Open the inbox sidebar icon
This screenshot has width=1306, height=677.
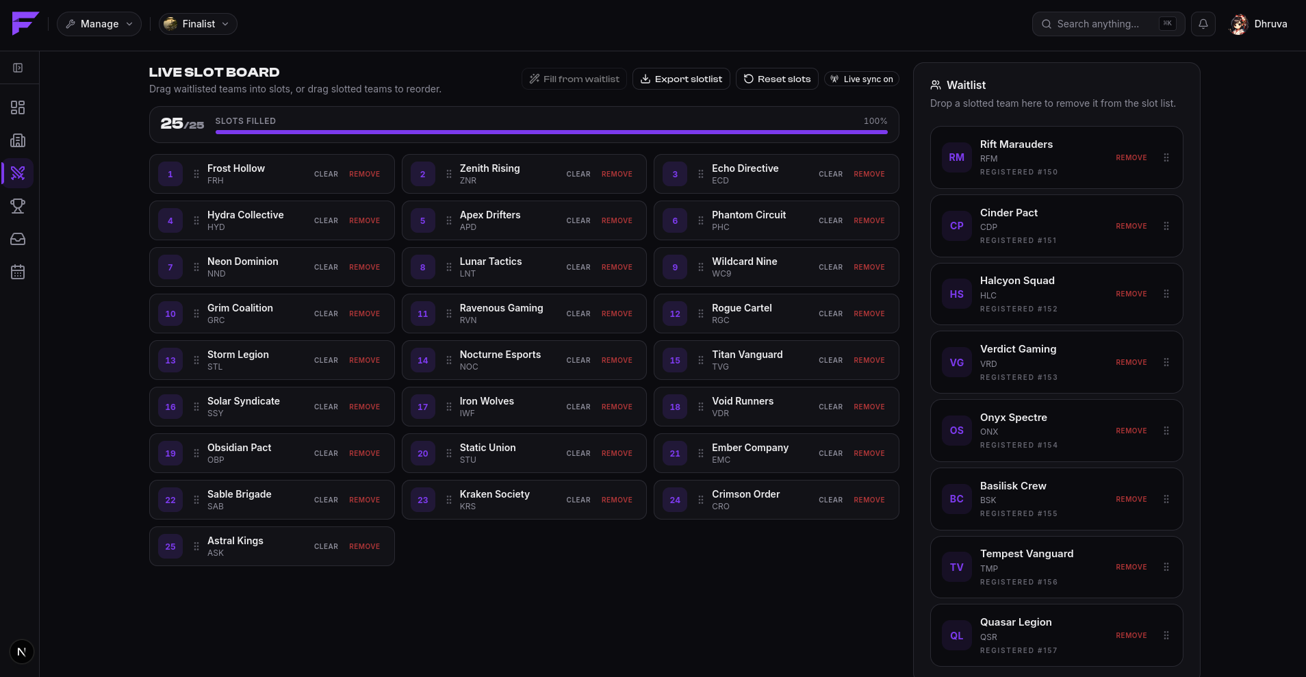pos(18,239)
